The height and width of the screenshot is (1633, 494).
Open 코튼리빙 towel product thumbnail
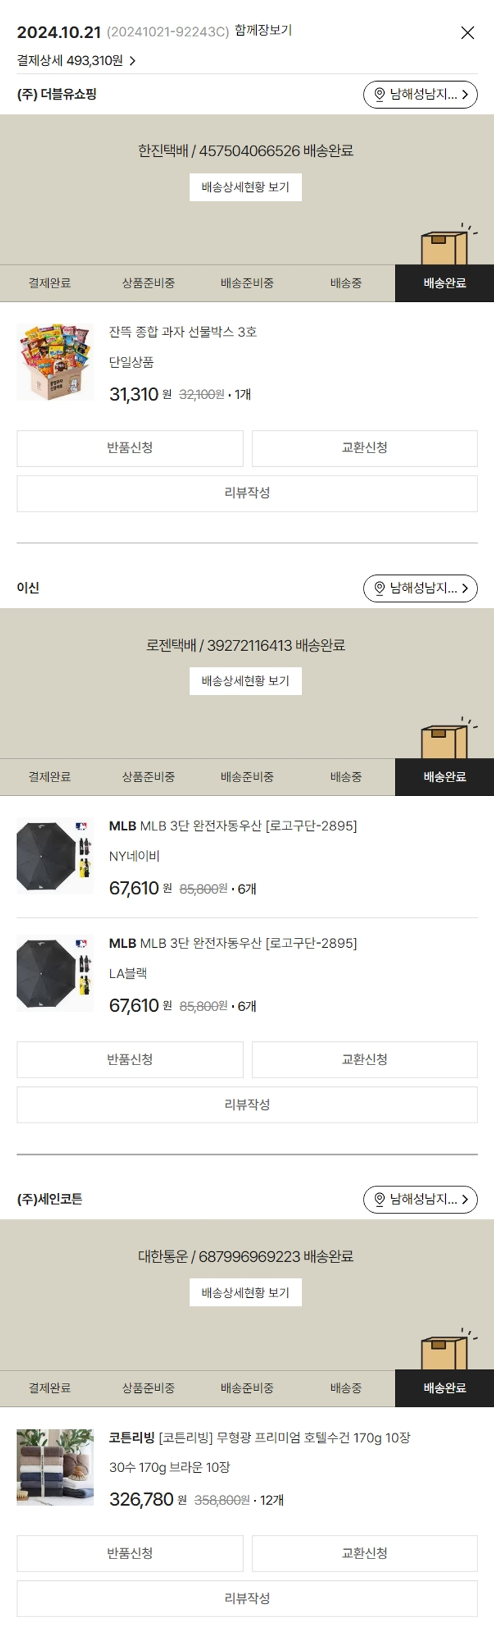pyautogui.click(x=55, y=1467)
